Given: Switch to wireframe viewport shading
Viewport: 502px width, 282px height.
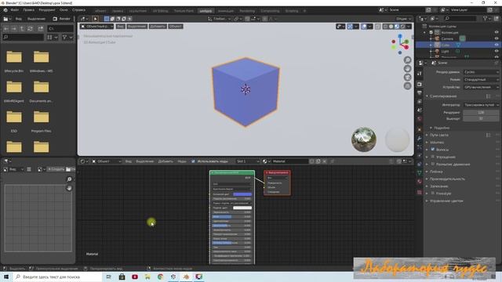Looking at the screenshot, I should [x=385, y=27].
